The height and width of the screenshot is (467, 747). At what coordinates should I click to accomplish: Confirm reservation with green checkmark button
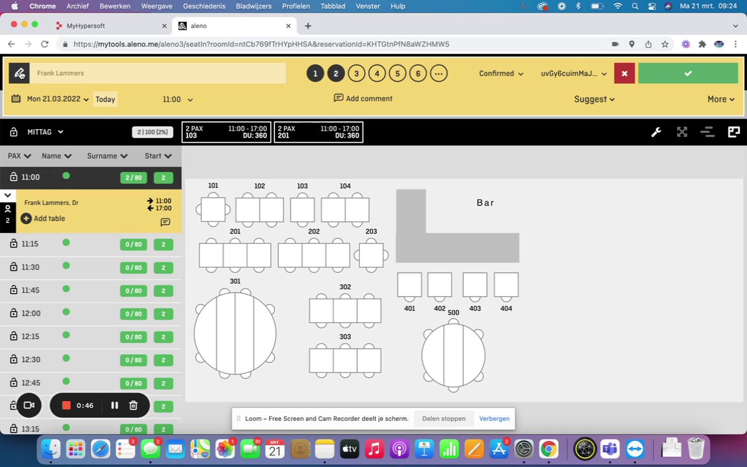[x=688, y=73]
